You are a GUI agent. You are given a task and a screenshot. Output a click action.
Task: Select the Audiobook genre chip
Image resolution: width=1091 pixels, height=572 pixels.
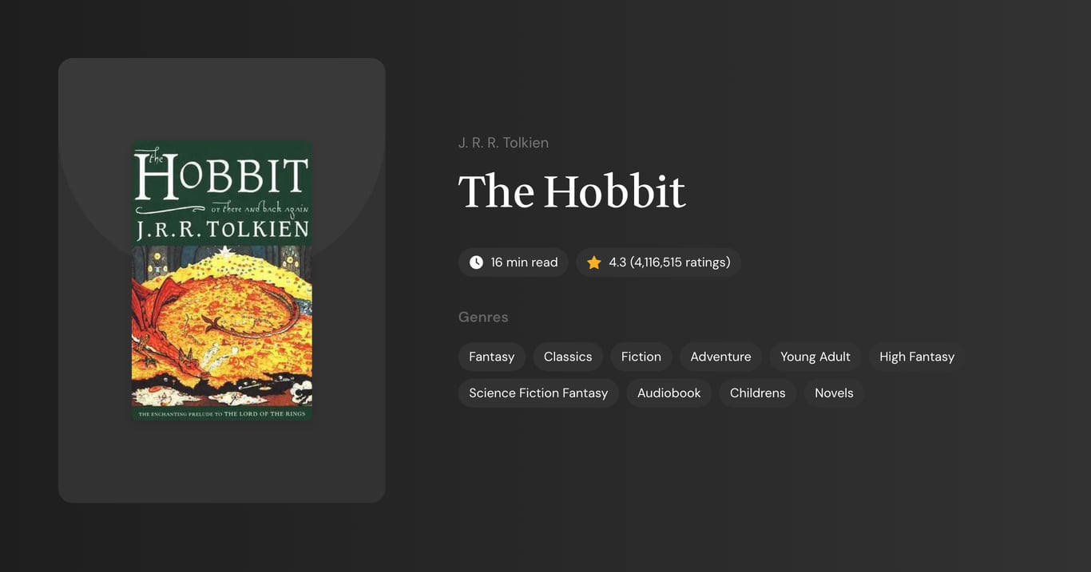coord(668,393)
